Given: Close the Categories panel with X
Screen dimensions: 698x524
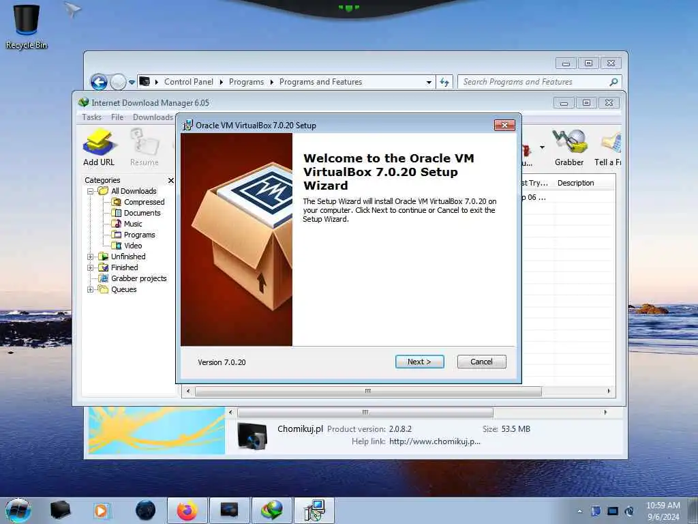Looking at the screenshot, I should click(171, 180).
